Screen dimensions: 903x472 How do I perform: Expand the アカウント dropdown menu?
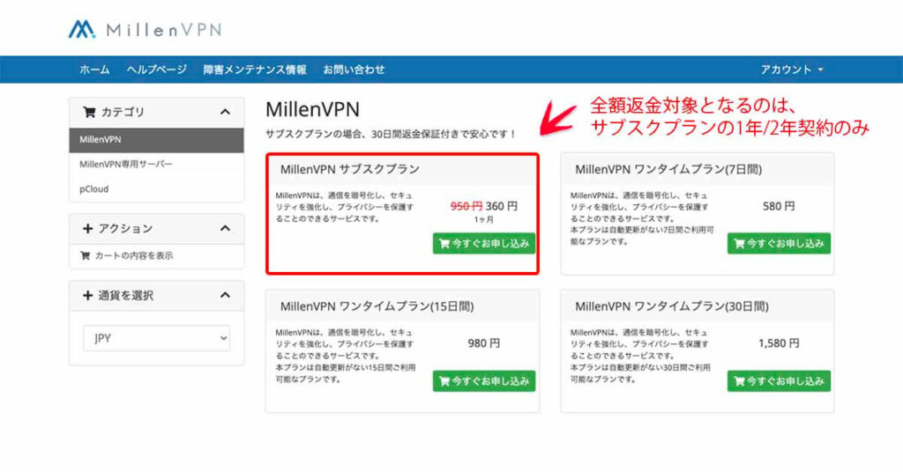792,70
